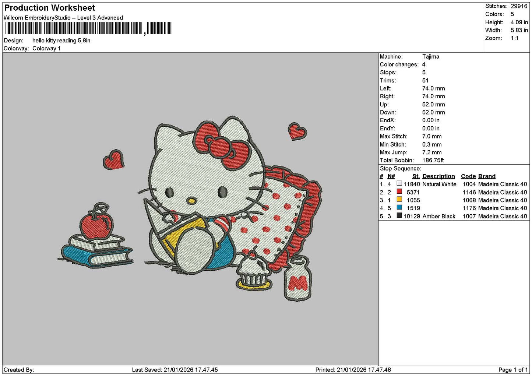Click the stitch count 5371 in row 2
This screenshot has height=376, width=532.
[413, 192]
